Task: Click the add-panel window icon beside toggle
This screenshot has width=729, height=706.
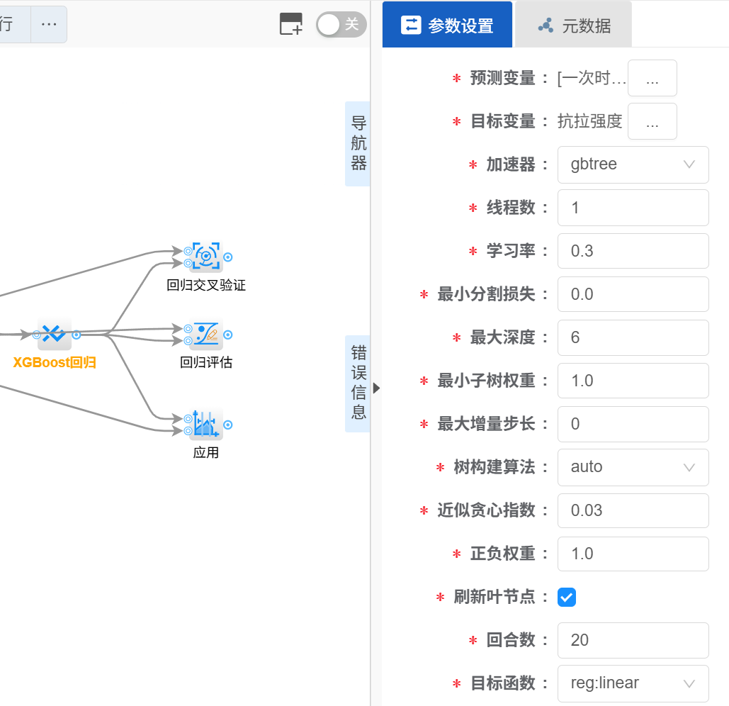Action: [291, 24]
